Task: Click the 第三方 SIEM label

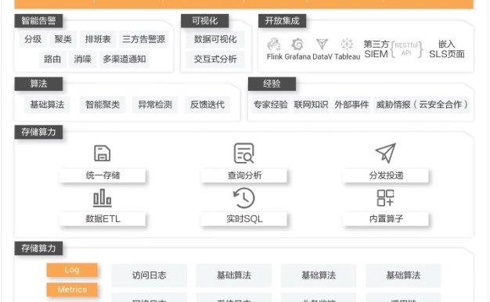Action: [x=376, y=49]
